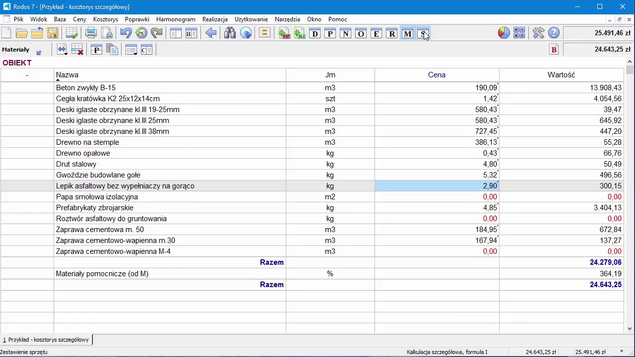
Task: Click the save diskette icon
Action: click(53, 33)
